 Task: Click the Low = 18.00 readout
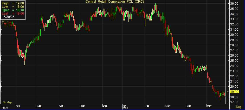click(x=13, y=7)
